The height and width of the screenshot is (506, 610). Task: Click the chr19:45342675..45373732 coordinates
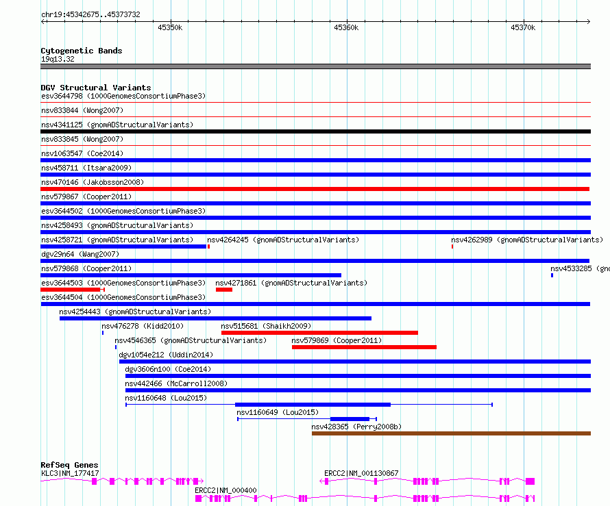tap(90, 14)
